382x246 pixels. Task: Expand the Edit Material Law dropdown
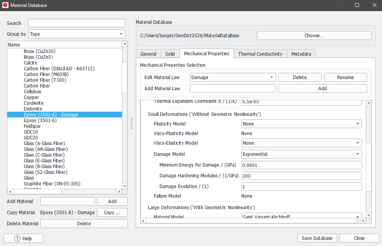[x=233, y=78]
